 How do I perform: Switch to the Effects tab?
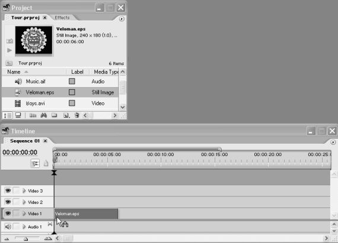62,18
